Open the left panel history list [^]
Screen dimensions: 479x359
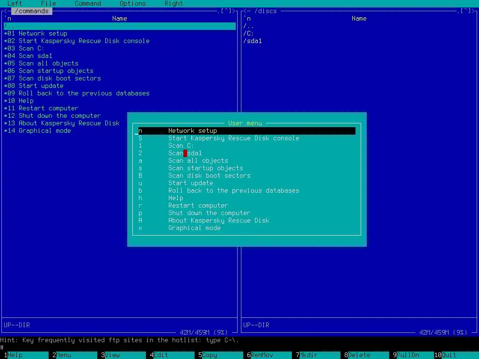(x=226, y=11)
